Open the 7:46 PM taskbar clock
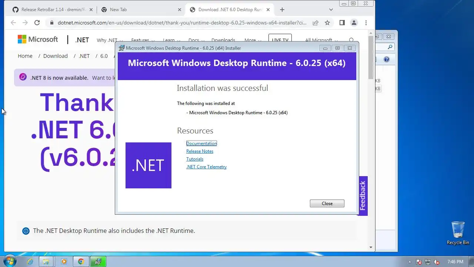Viewport: 474px width, 267px height. 455,262
